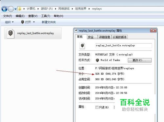Toggle the 只读(R) checkbox
This screenshot has height=122, width=164.
[x=97, y=107]
